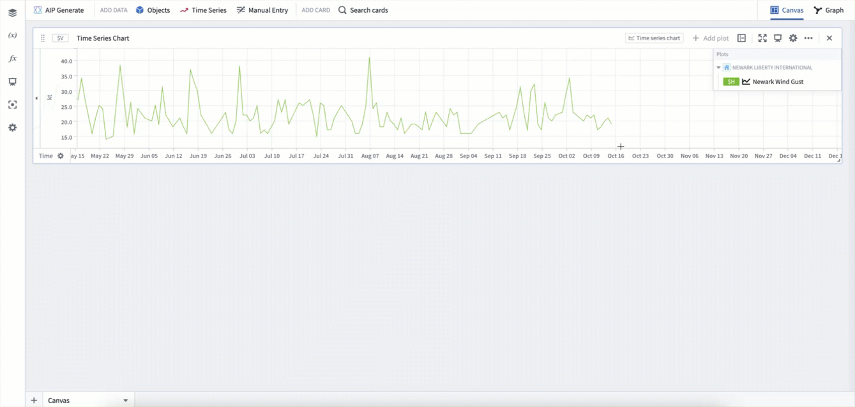Click the green $H unit badge
Screen dimensions: 855x407
(730, 82)
